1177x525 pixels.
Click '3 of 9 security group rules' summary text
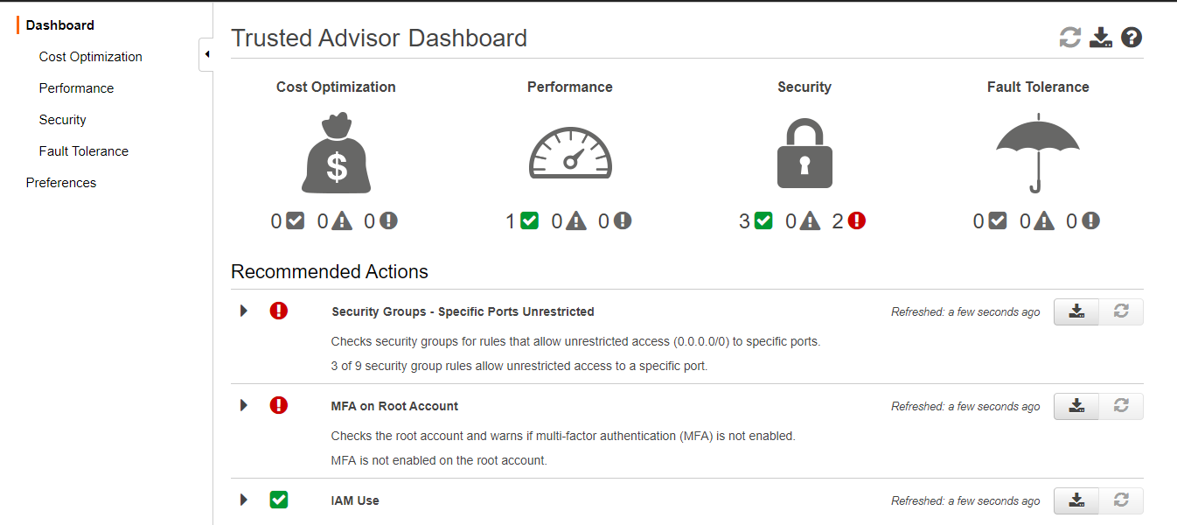[x=519, y=366]
